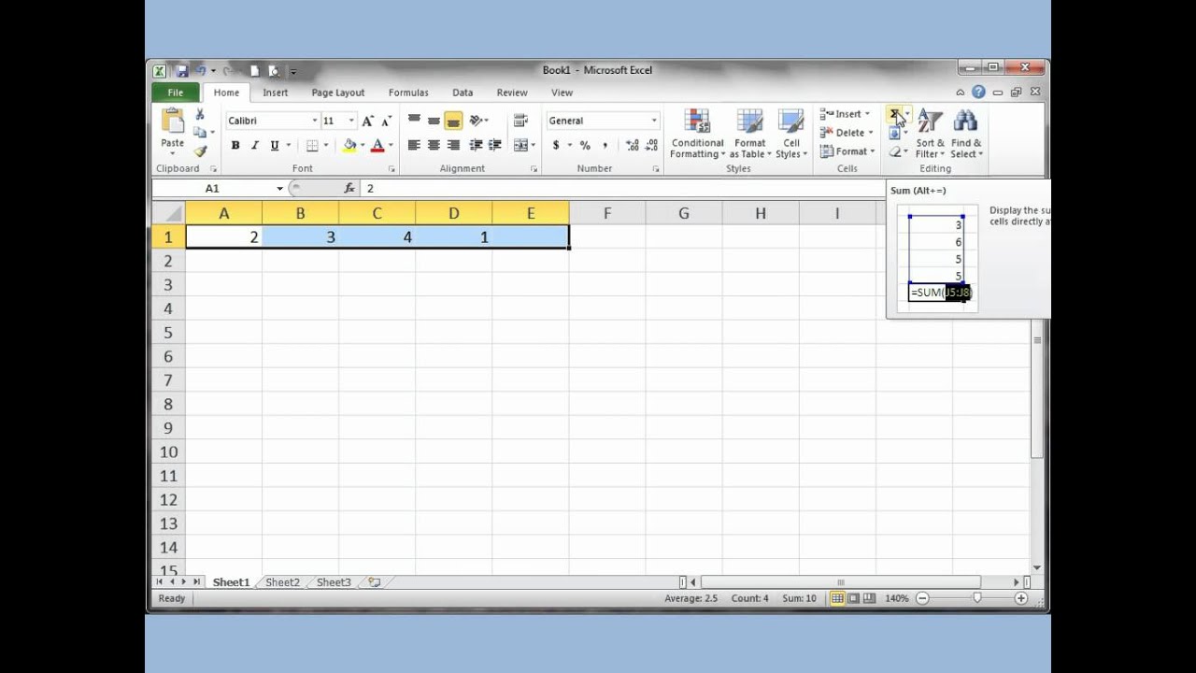Click Insert in Cells group
The width and height of the screenshot is (1196, 673).
(x=847, y=114)
